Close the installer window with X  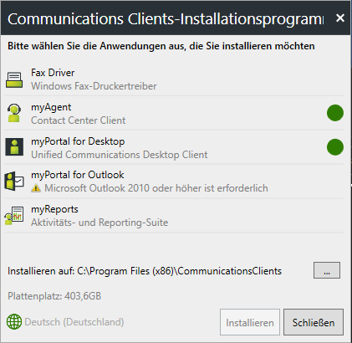click(x=340, y=18)
